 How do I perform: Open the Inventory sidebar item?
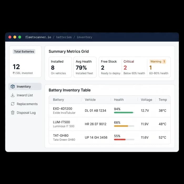pyautogui.click(x=25, y=86)
